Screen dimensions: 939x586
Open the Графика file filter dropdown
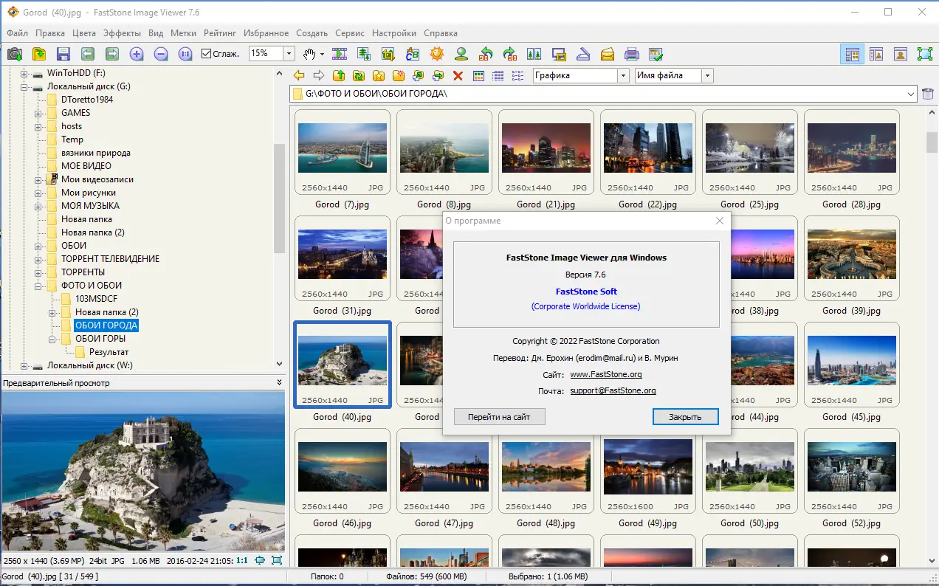[623, 75]
